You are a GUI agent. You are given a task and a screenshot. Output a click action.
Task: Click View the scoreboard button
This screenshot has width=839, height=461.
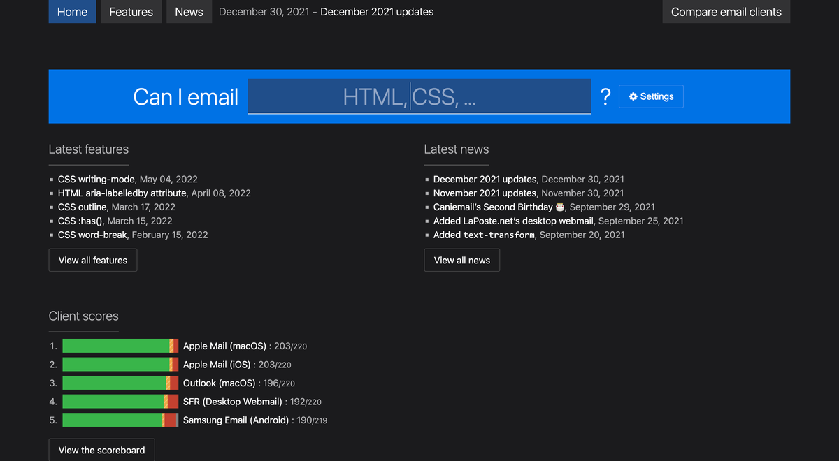[x=102, y=450]
